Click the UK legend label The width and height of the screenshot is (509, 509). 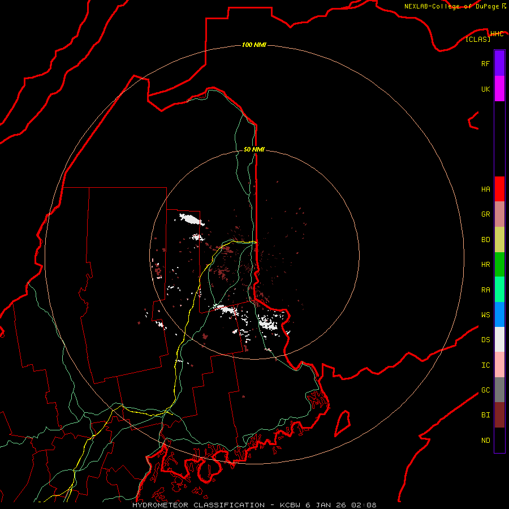[485, 89]
